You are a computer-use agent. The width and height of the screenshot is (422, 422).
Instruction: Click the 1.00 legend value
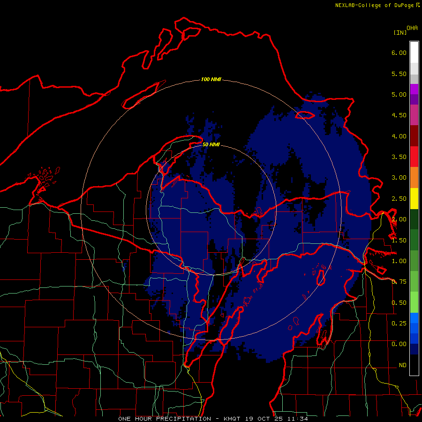tap(399, 261)
